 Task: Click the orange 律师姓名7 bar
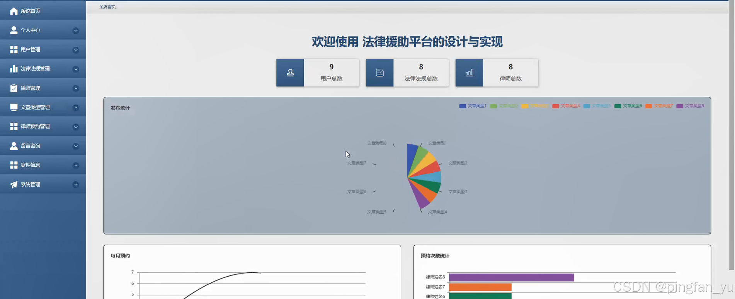pos(480,287)
